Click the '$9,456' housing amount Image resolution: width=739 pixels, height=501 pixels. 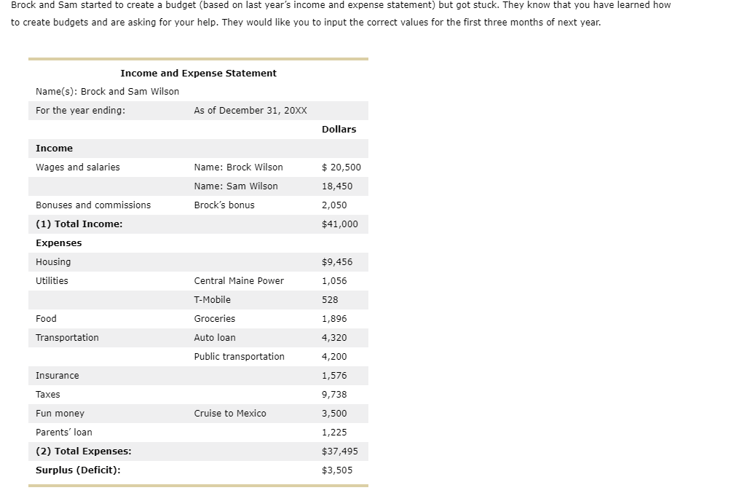(337, 262)
